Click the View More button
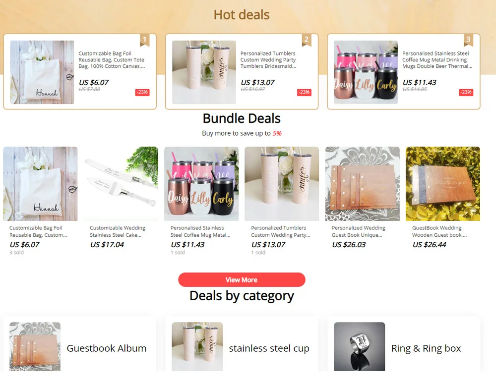This screenshot has height=379, width=496. pyautogui.click(x=242, y=280)
